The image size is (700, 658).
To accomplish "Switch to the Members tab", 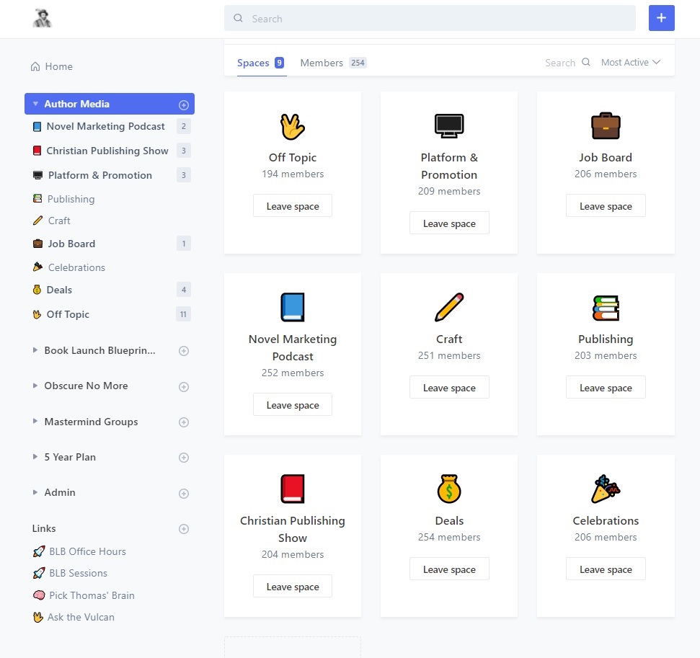I will tap(333, 63).
